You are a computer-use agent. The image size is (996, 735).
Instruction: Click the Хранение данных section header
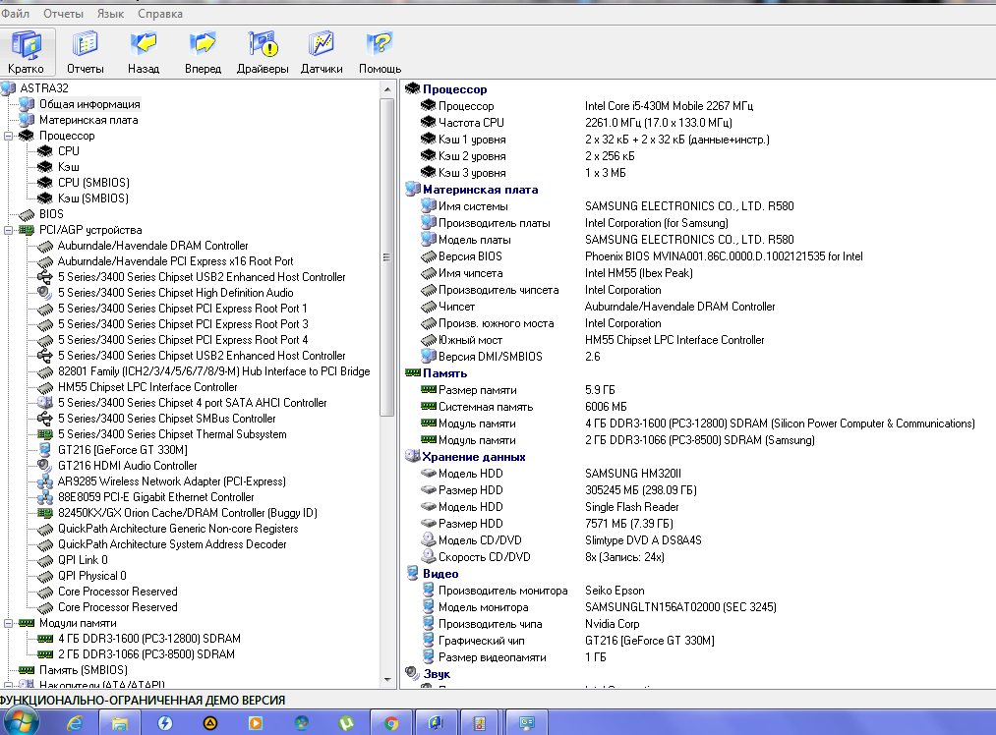coord(474,457)
